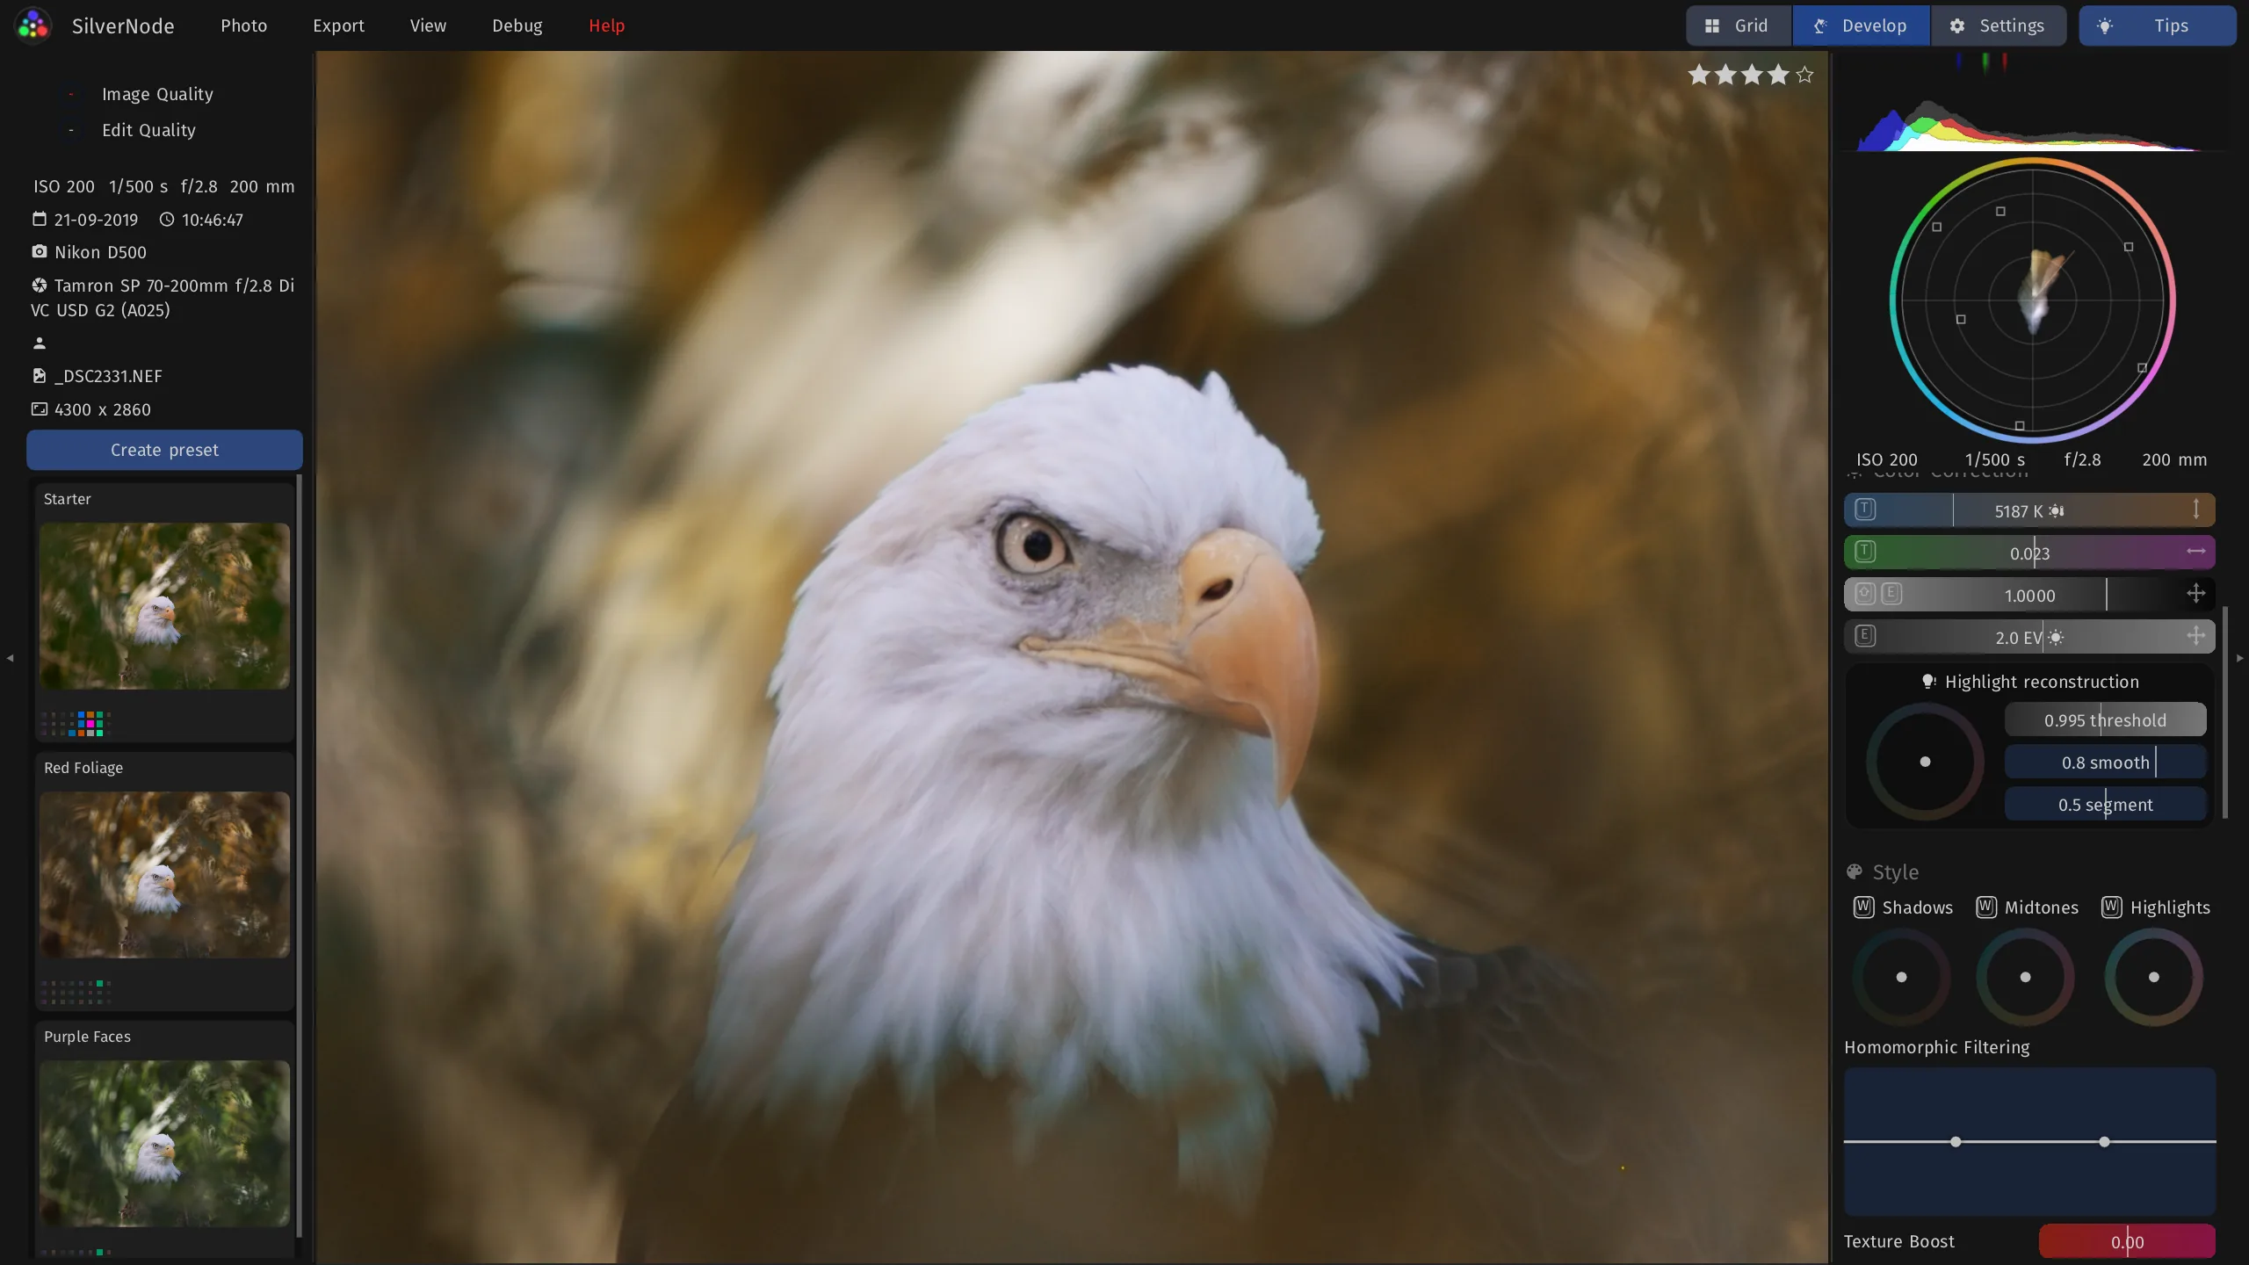This screenshot has height=1265, width=2249.
Task: Set rating to fifth empty star
Action: (x=1804, y=75)
